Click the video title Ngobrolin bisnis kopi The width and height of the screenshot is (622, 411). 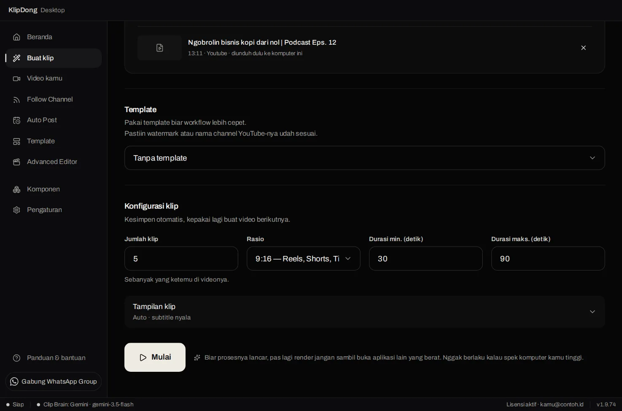click(x=262, y=42)
